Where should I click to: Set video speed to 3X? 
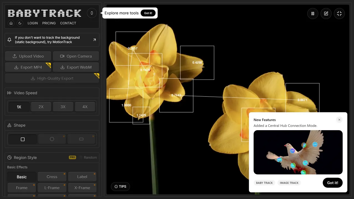pyautogui.click(x=63, y=107)
